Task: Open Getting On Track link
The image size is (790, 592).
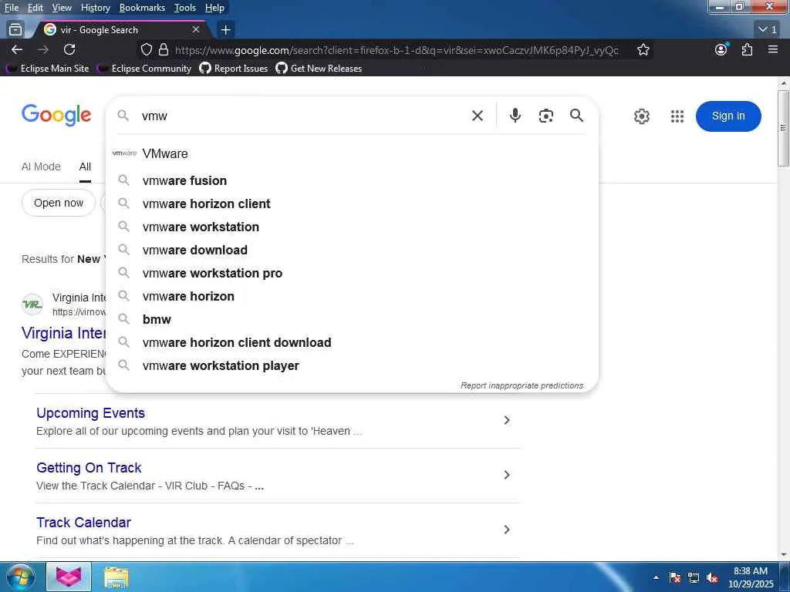Action: (89, 468)
